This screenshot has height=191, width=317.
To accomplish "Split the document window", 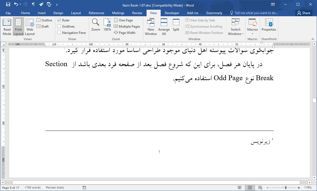I will point(176,26).
